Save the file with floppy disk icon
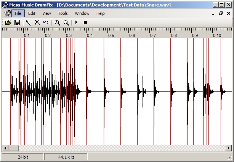 (x=17, y=22)
